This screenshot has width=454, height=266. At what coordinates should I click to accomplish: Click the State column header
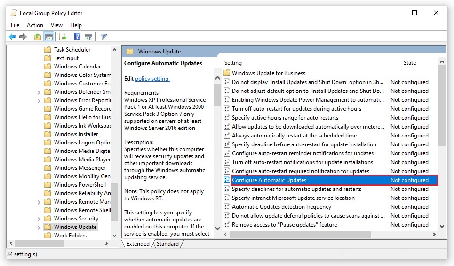pos(409,63)
